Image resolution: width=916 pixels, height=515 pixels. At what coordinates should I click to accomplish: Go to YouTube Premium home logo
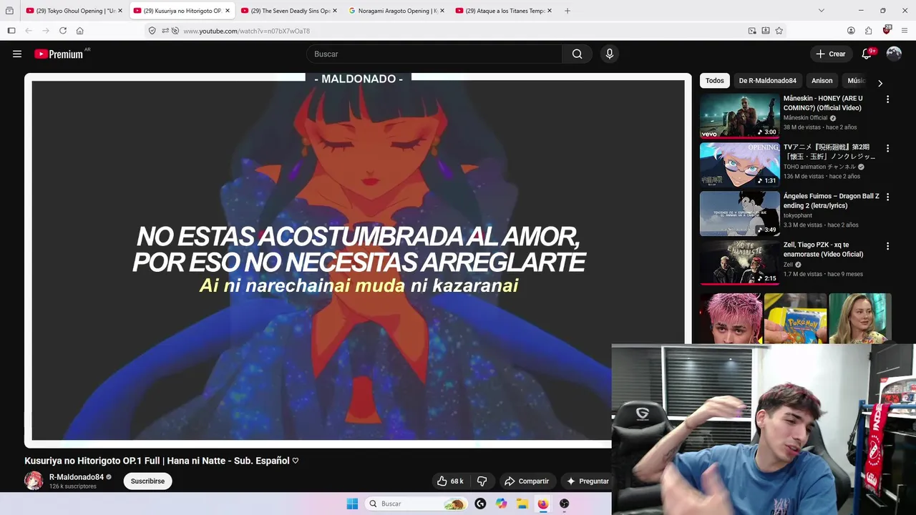(x=59, y=54)
